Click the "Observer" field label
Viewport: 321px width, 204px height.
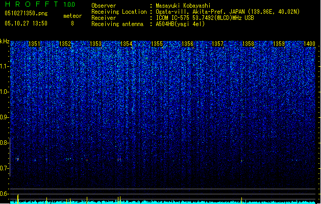click(104, 6)
